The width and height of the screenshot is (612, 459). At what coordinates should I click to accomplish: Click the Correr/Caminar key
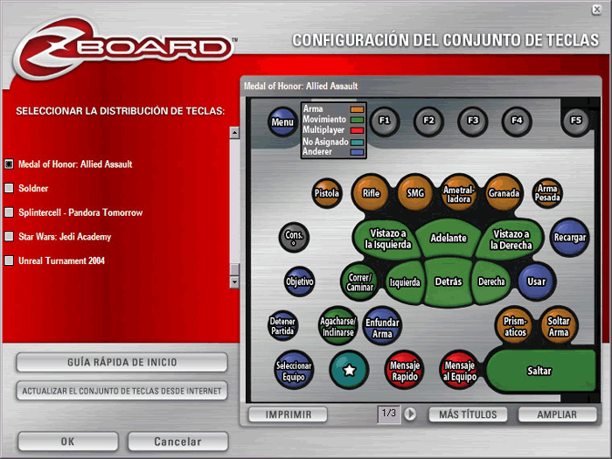pos(359,282)
